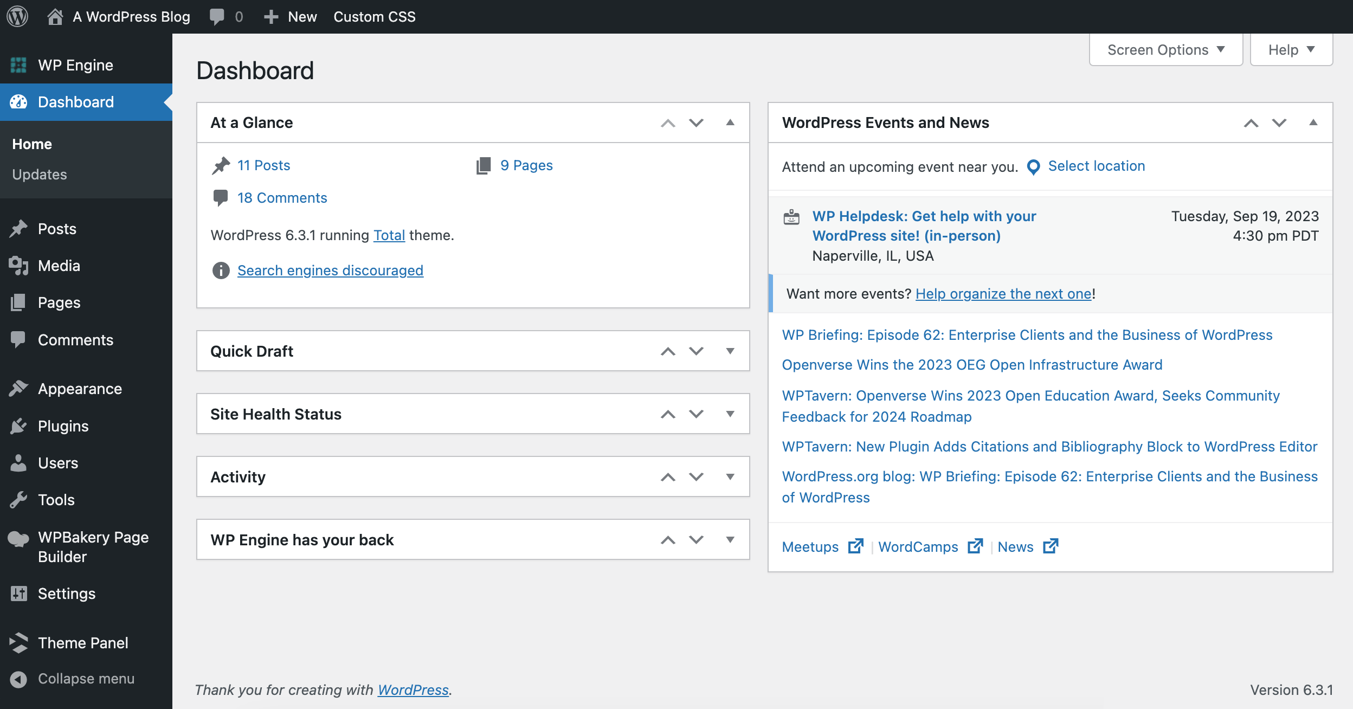This screenshot has width=1353, height=709.
Task: Hide the Site Health Status panel
Action: coord(729,414)
